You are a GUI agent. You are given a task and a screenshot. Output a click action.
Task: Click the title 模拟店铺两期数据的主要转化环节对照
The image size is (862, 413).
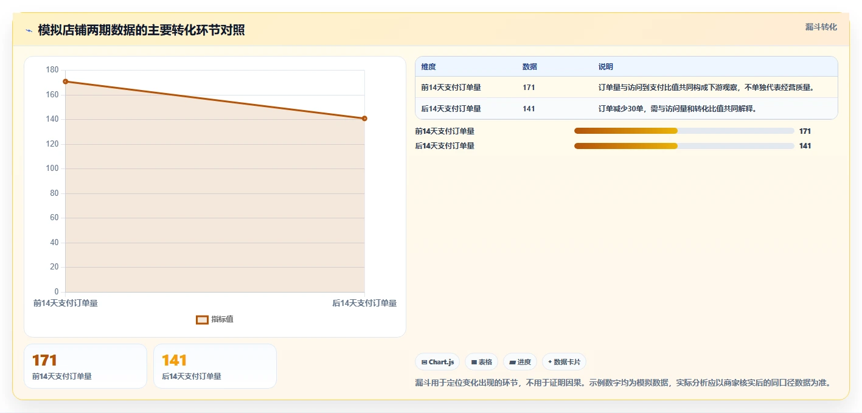pos(141,30)
